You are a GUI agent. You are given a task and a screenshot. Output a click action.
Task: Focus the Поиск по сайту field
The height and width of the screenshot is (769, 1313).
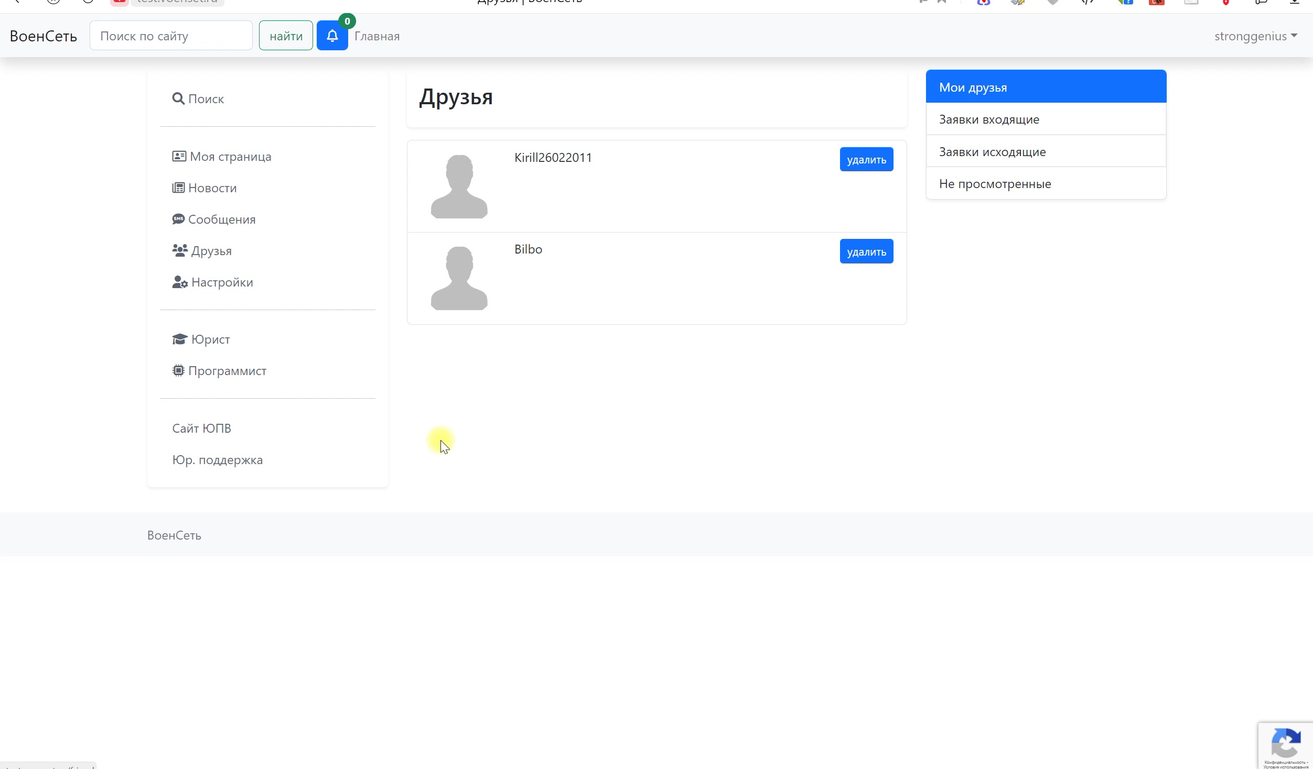tap(171, 36)
